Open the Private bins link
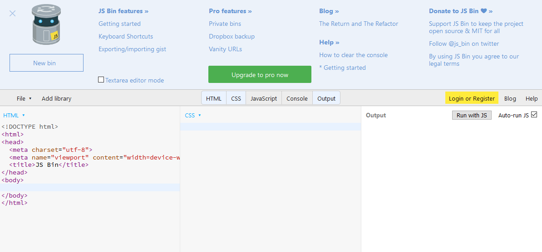 225,24
